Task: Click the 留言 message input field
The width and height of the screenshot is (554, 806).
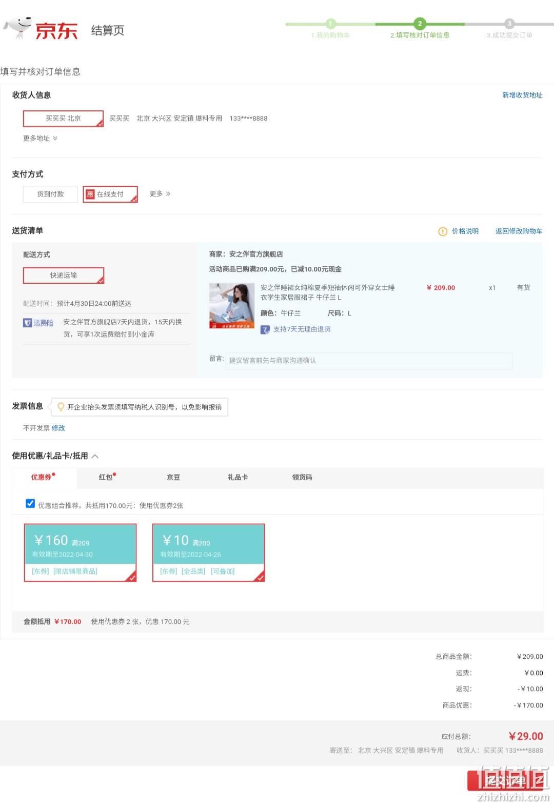Action: pos(369,361)
